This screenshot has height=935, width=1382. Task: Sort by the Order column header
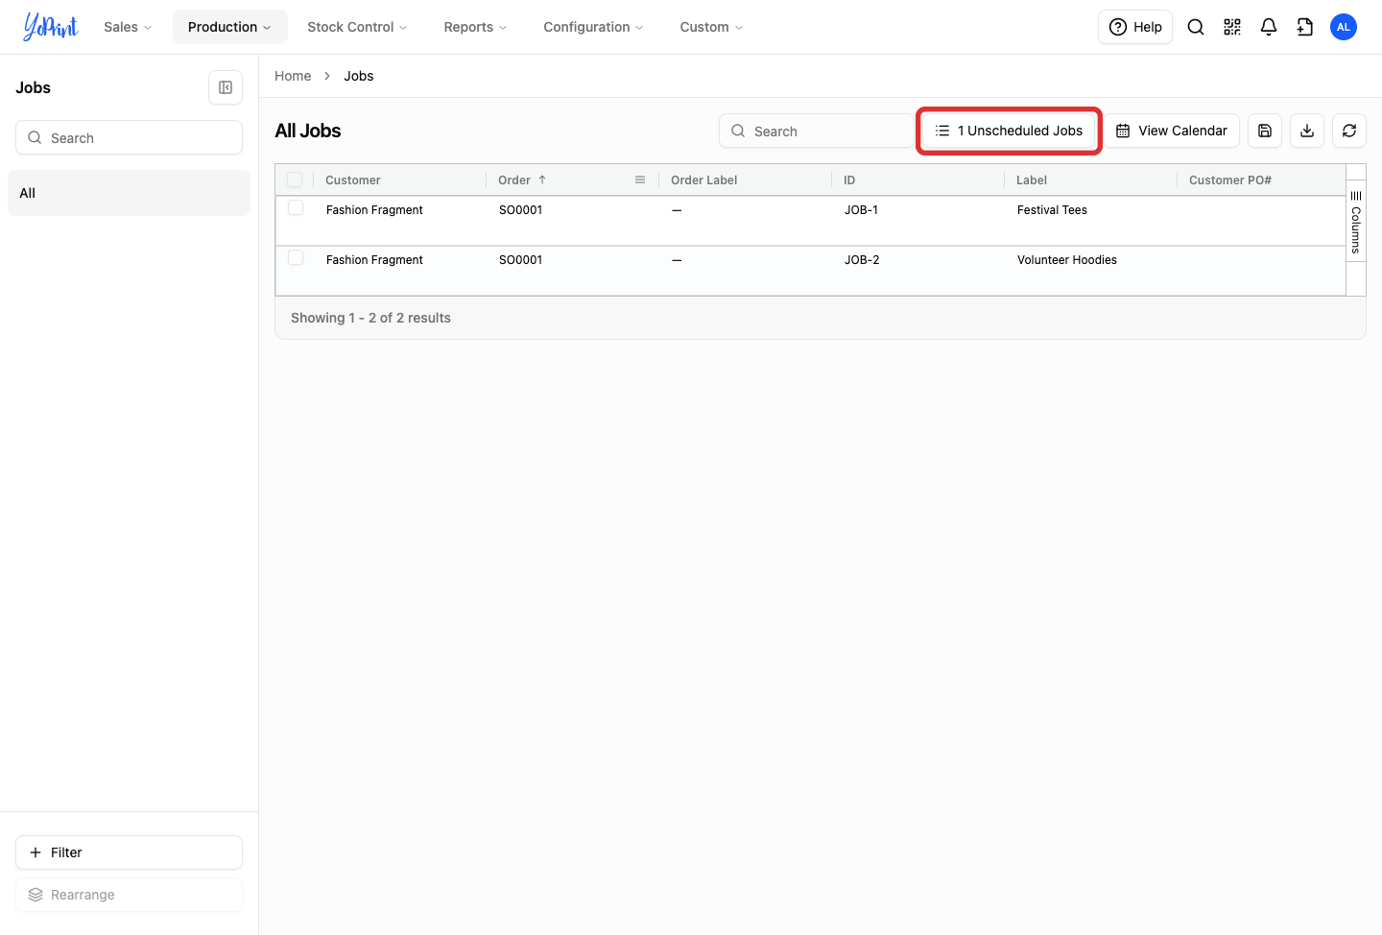click(514, 180)
